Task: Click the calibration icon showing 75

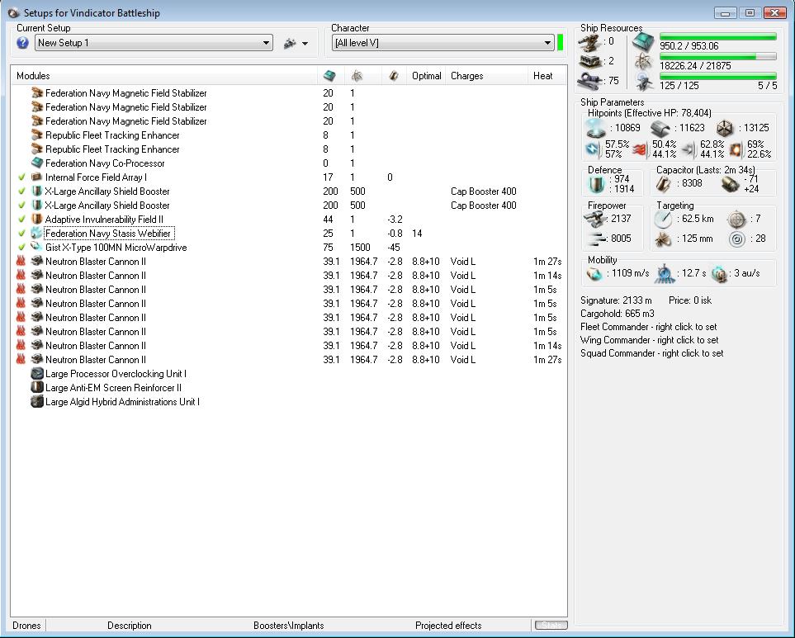Action: 589,80
